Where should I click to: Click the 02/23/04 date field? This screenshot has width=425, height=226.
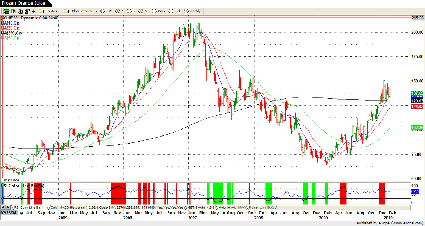pos(8,213)
